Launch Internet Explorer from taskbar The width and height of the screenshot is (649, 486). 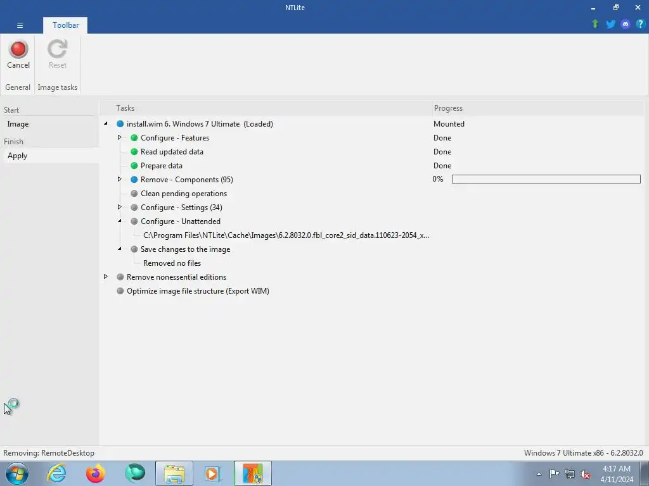[56, 473]
